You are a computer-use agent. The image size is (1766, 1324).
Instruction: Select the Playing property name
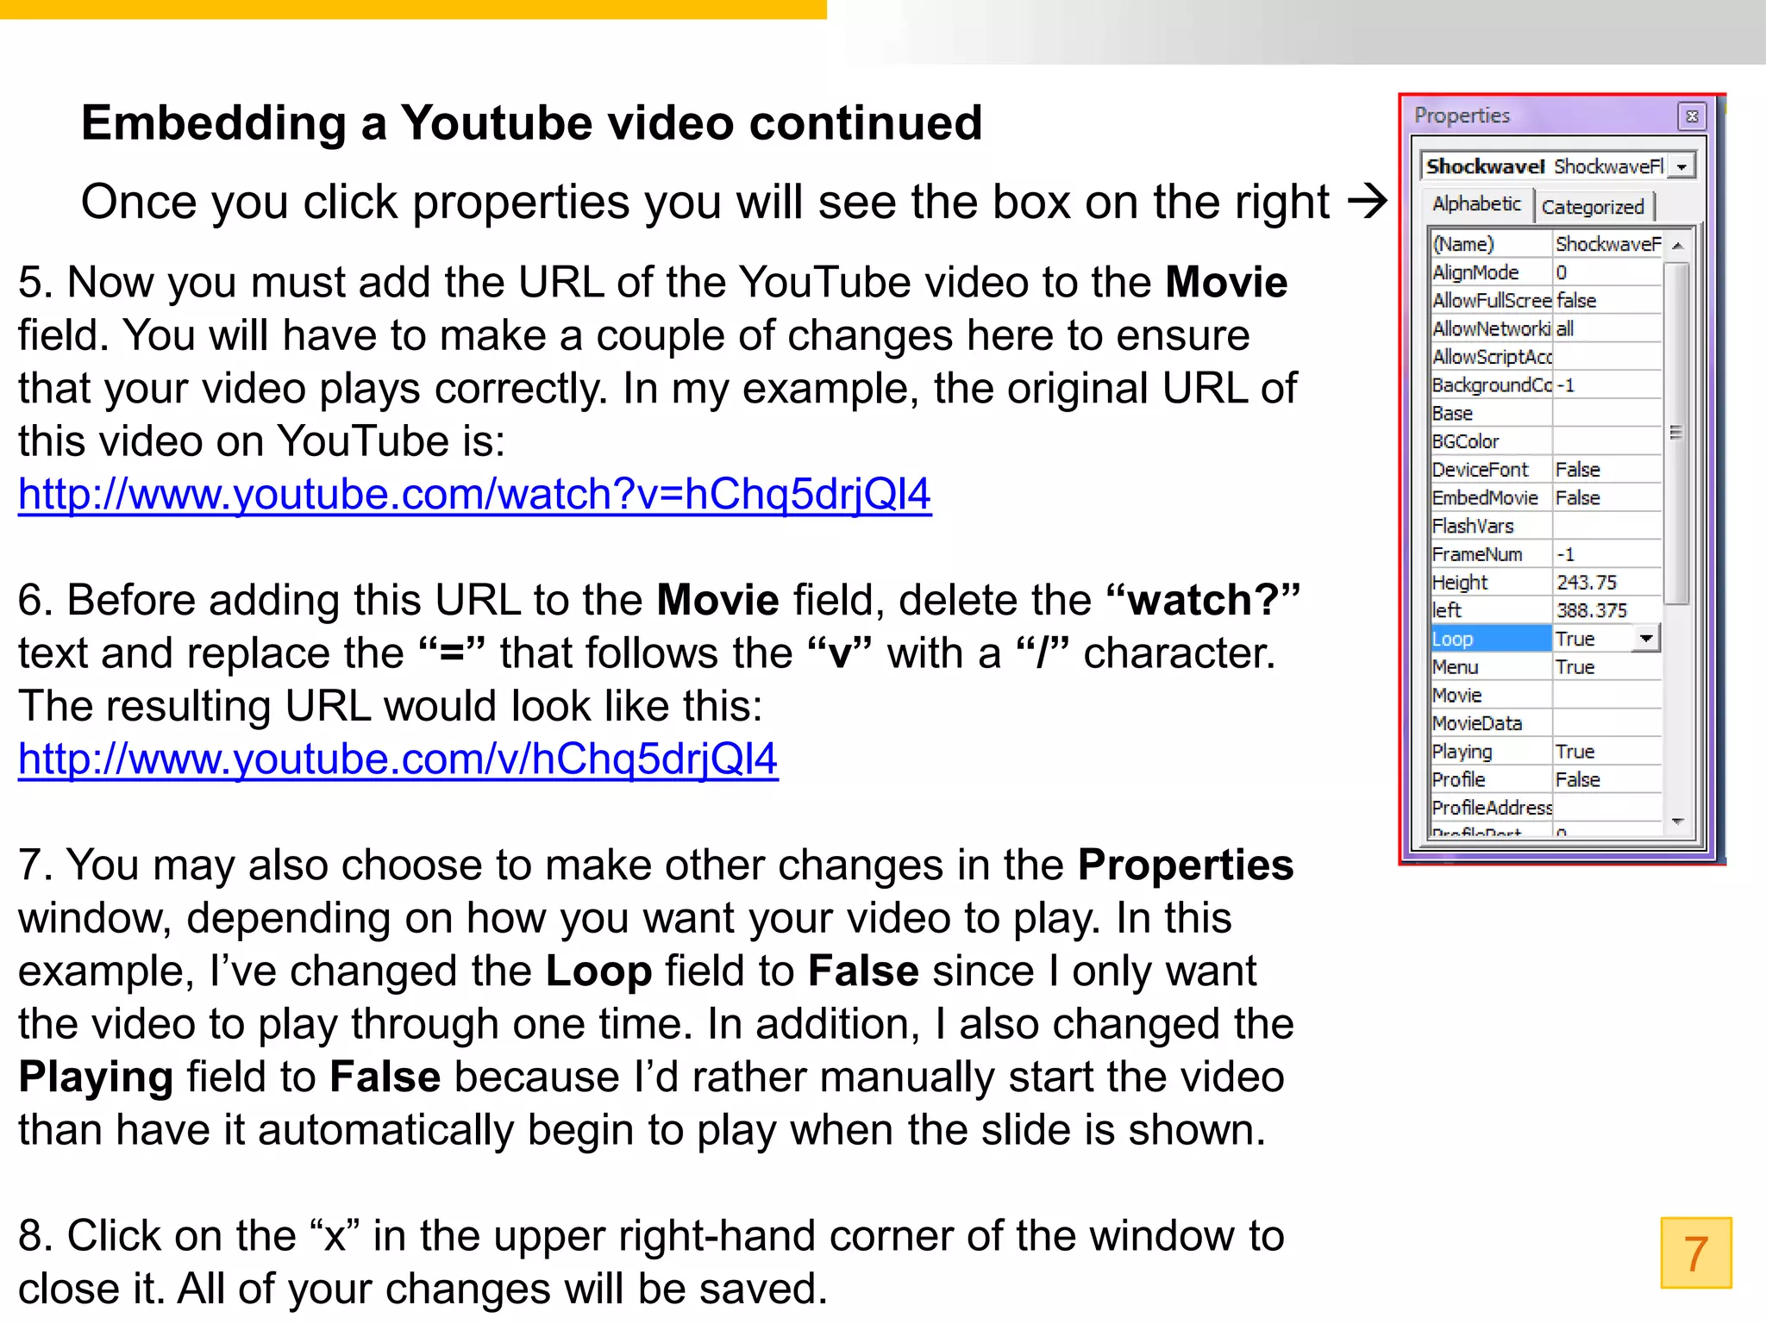[x=1491, y=751]
